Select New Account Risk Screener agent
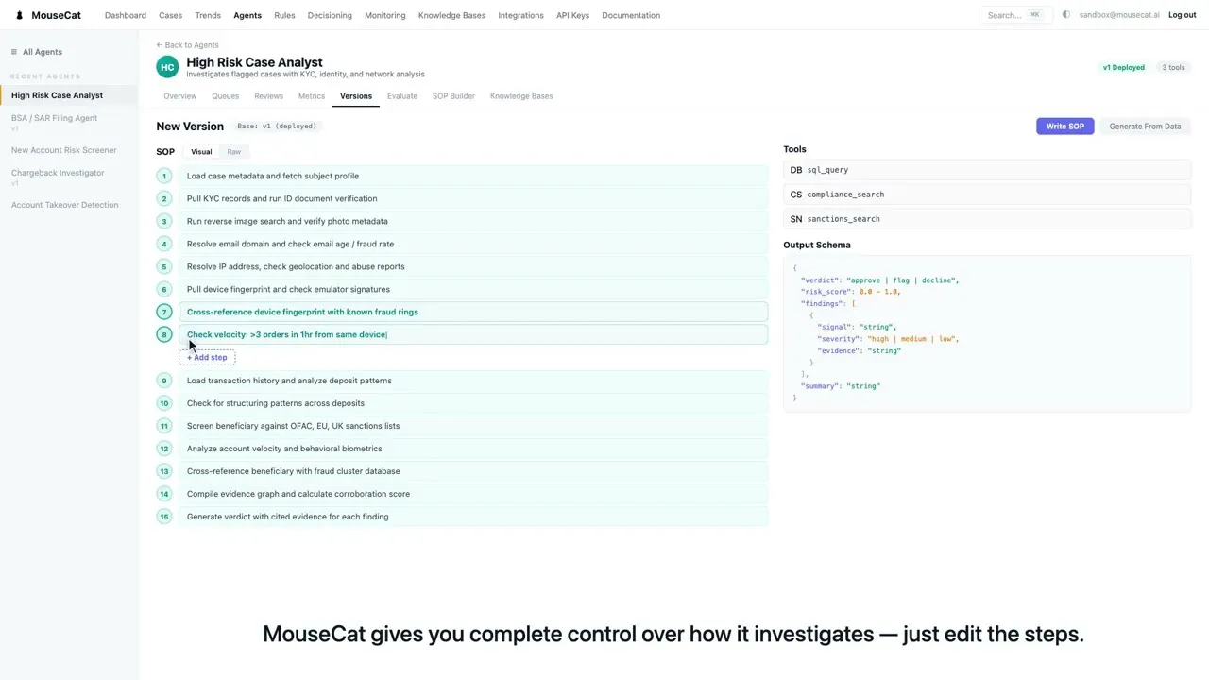The width and height of the screenshot is (1209, 680). 64,150
